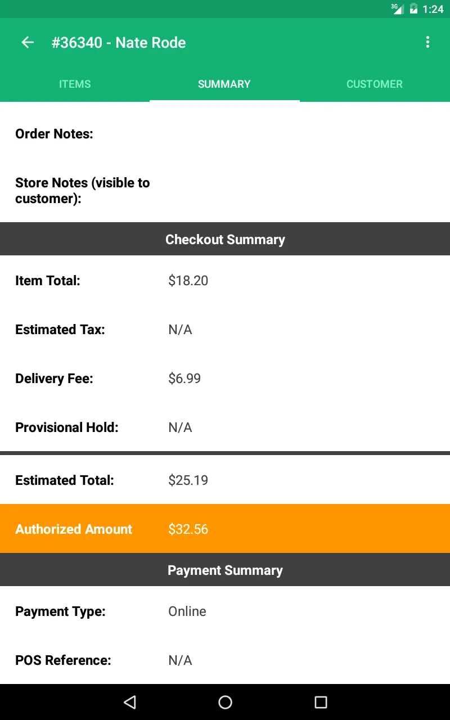Switch to the ITEMS tab
Image resolution: width=450 pixels, height=720 pixels.
pos(75,84)
